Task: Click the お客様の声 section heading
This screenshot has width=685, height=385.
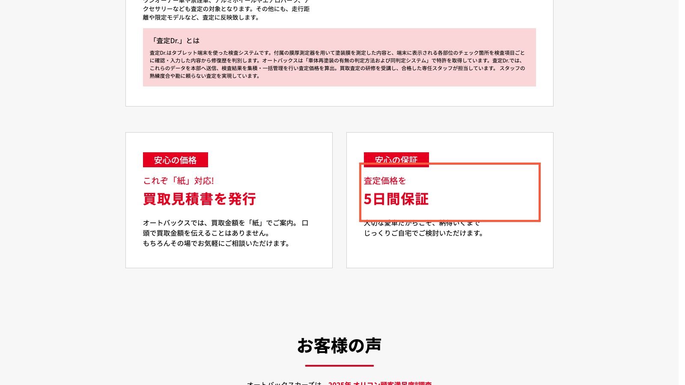Action: (x=339, y=346)
